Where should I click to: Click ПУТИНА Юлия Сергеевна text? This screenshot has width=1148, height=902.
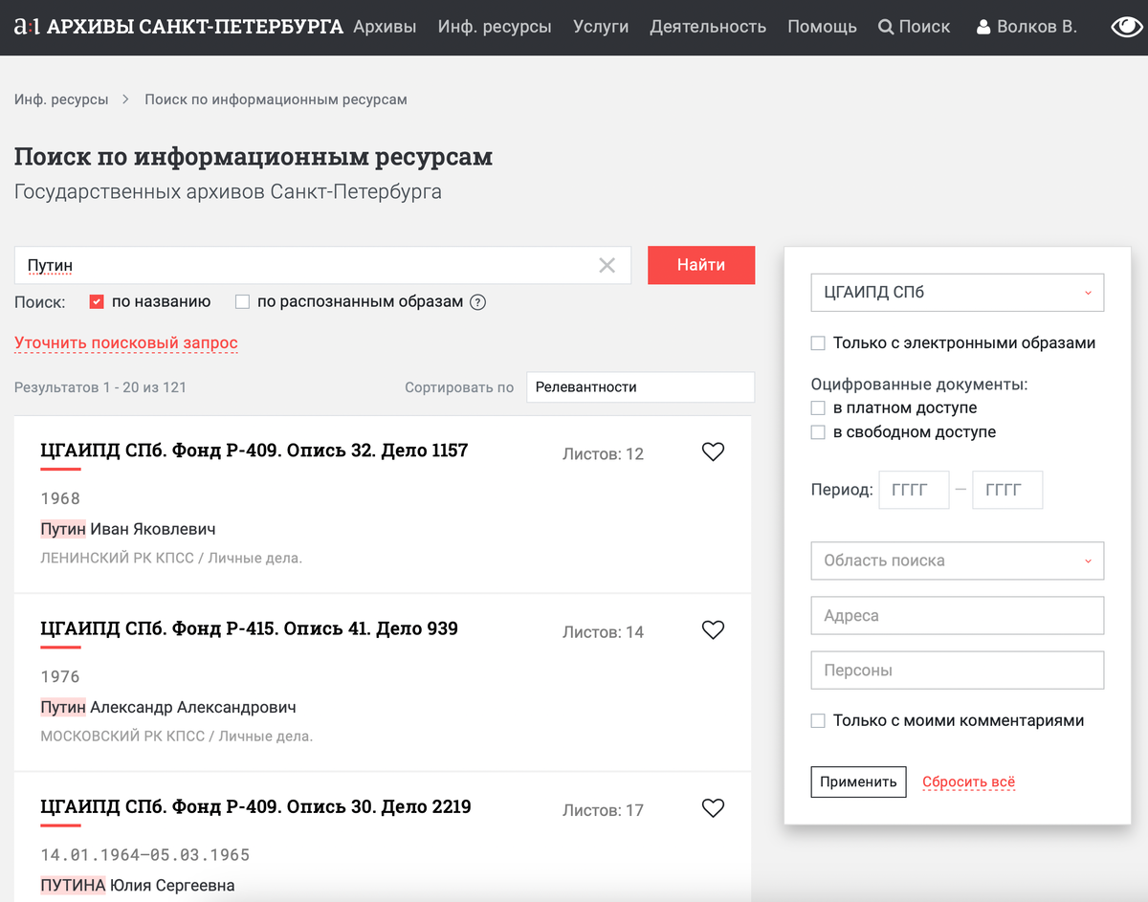coord(138,886)
